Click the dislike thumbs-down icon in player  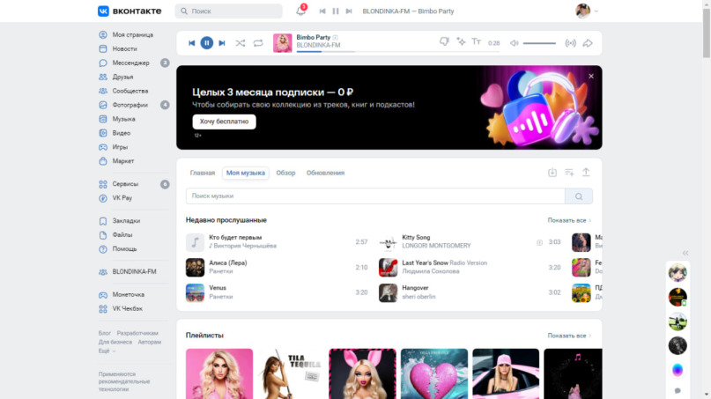click(x=444, y=42)
